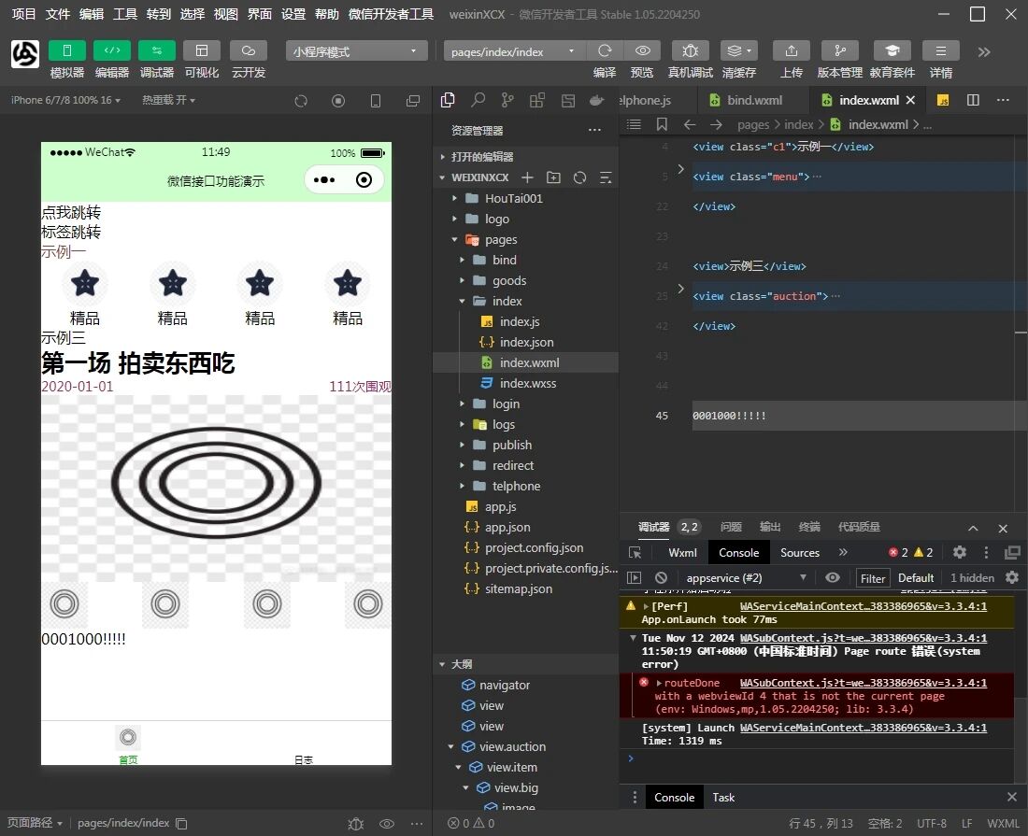Click the upload icon button

(x=792, y=50)
